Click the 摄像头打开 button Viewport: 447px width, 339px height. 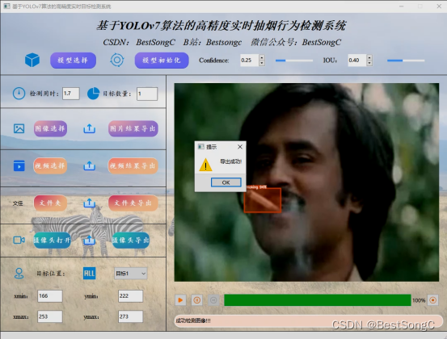52,241
